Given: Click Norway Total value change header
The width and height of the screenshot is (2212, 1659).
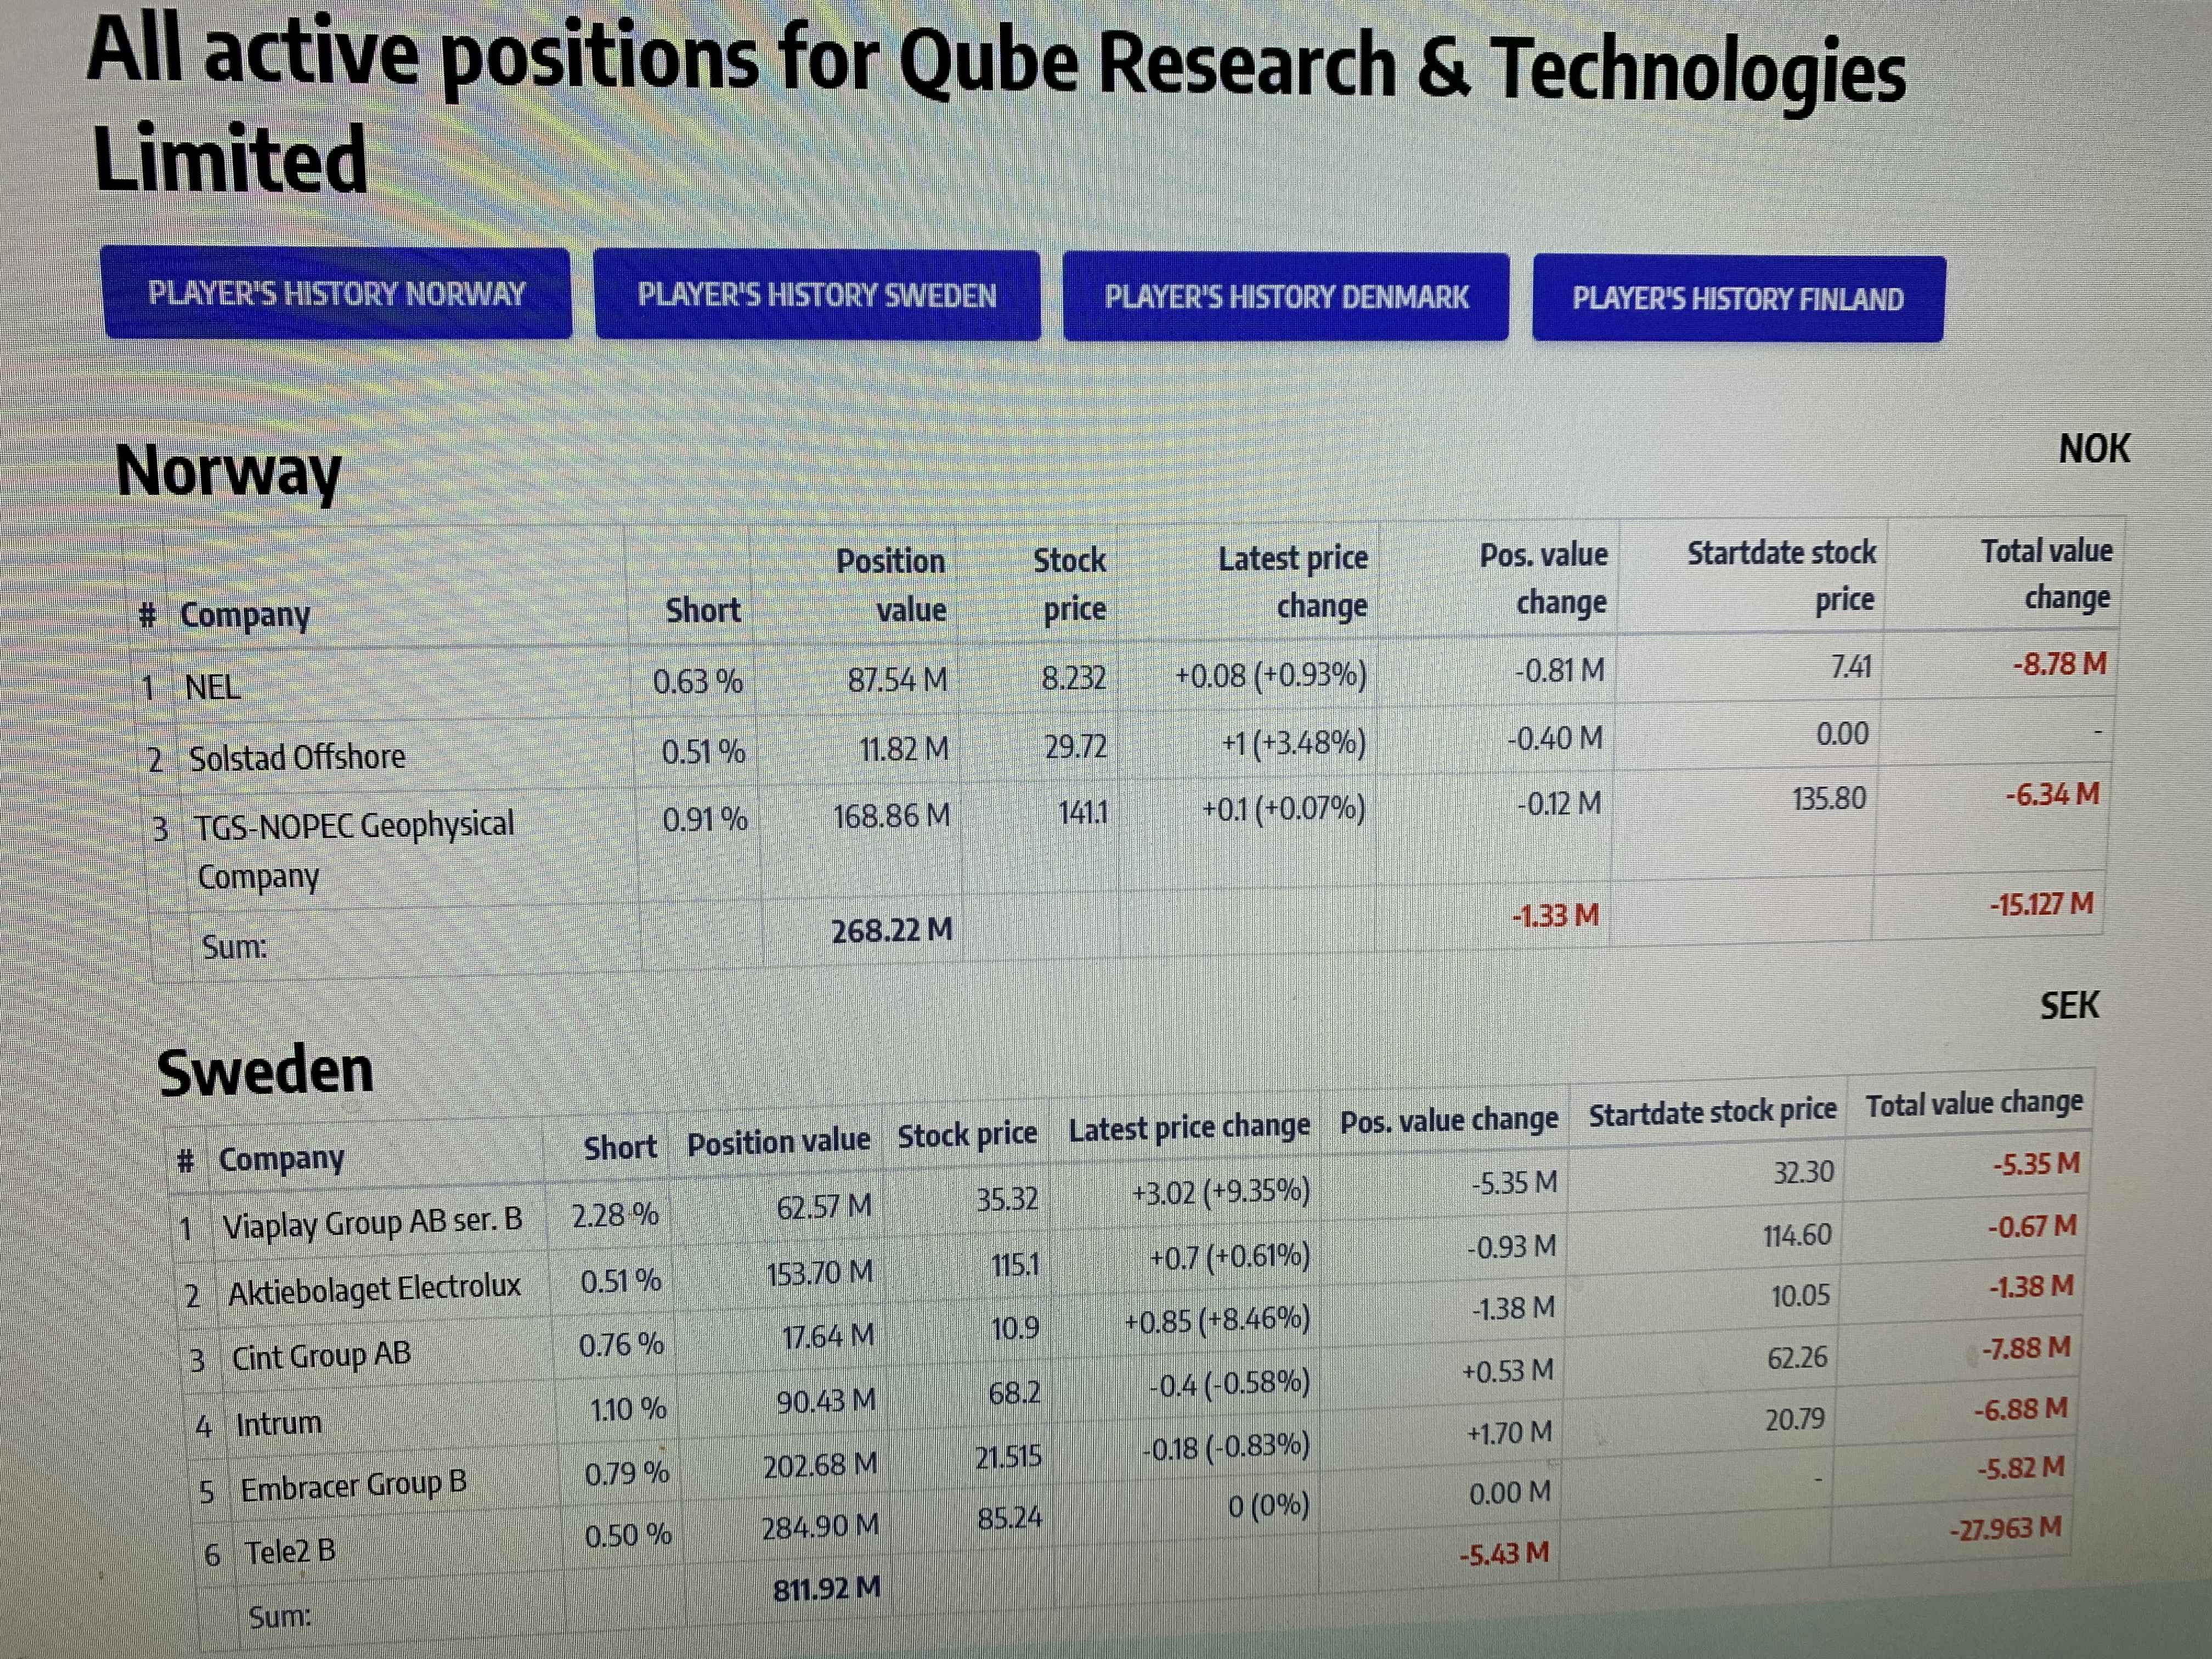Looking at the screenshot, I should pyautogui.click(x=2046, y=574).
